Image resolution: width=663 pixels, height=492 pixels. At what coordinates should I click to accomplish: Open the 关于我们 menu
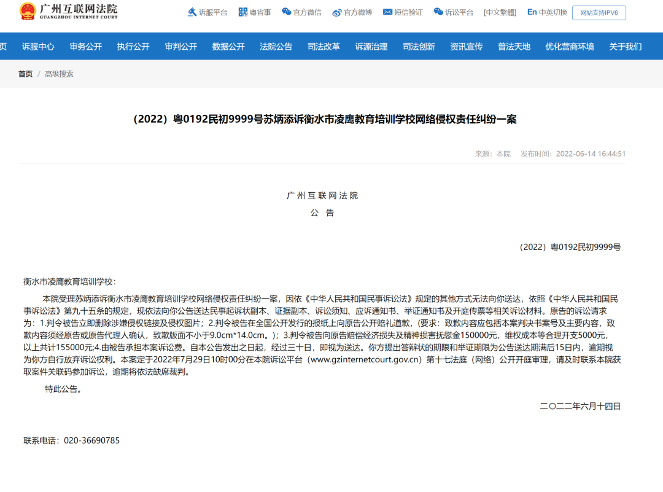pyautogui.click(x=626, y=47)
